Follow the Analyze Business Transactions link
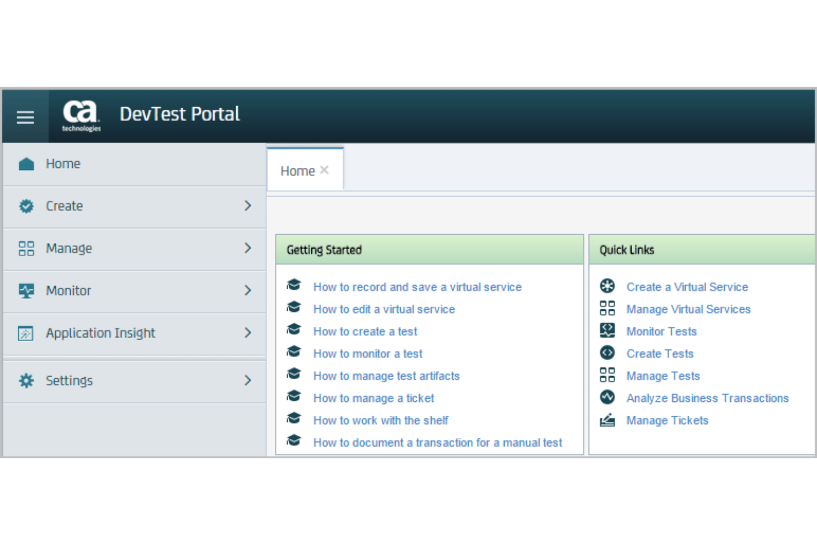Screen dimensions: 817x545 coord(708,398)
